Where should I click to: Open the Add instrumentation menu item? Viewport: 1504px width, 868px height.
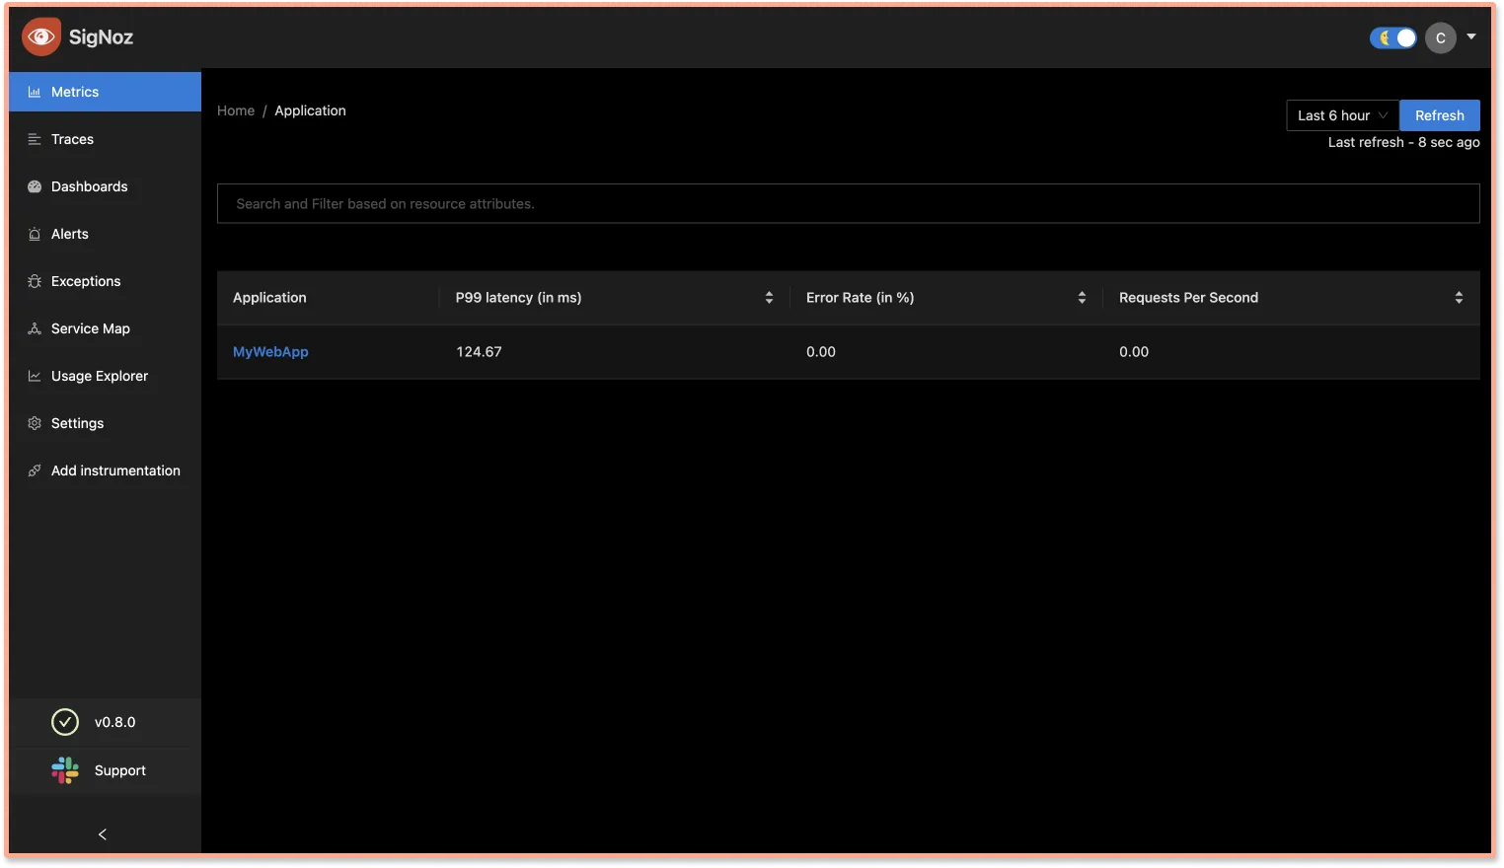point(105,470)
